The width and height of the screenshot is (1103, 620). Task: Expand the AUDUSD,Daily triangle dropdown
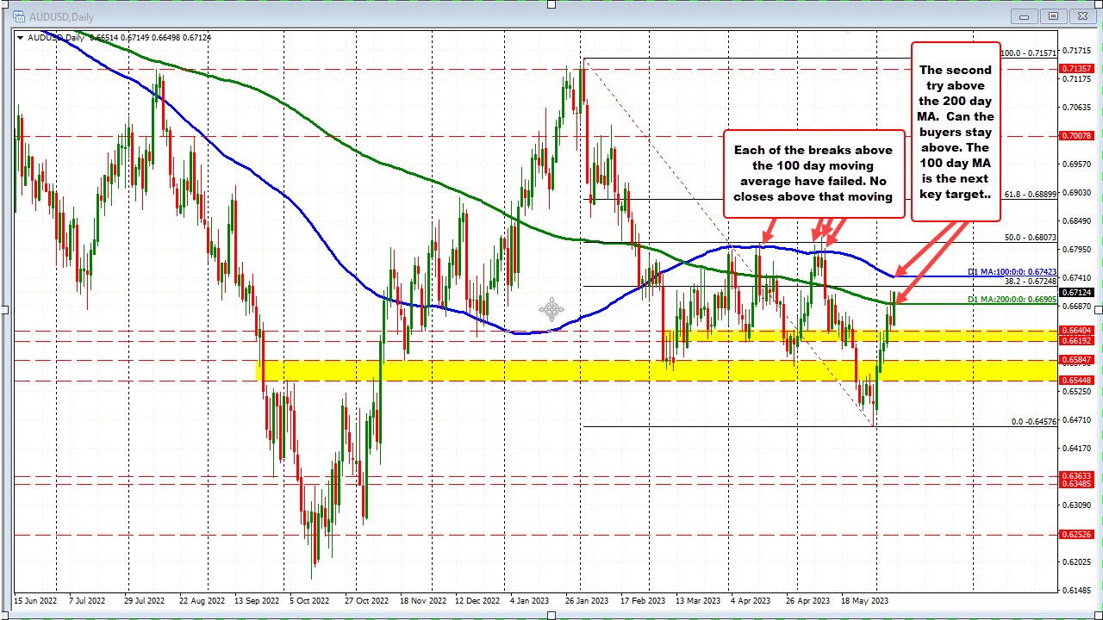[21, 38]
